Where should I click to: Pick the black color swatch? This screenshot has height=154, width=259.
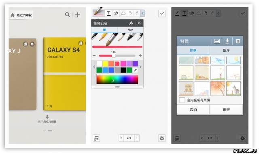[123, 70]
